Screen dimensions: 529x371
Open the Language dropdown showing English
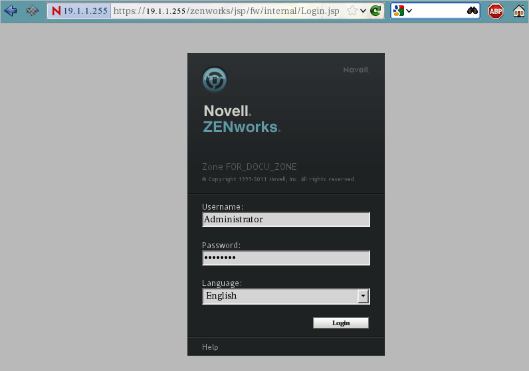286,296
